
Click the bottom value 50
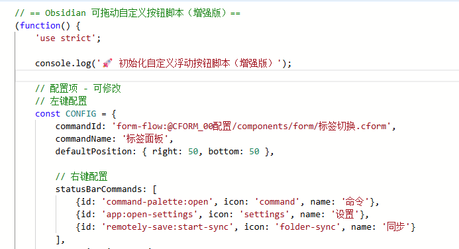pos(254,152)
